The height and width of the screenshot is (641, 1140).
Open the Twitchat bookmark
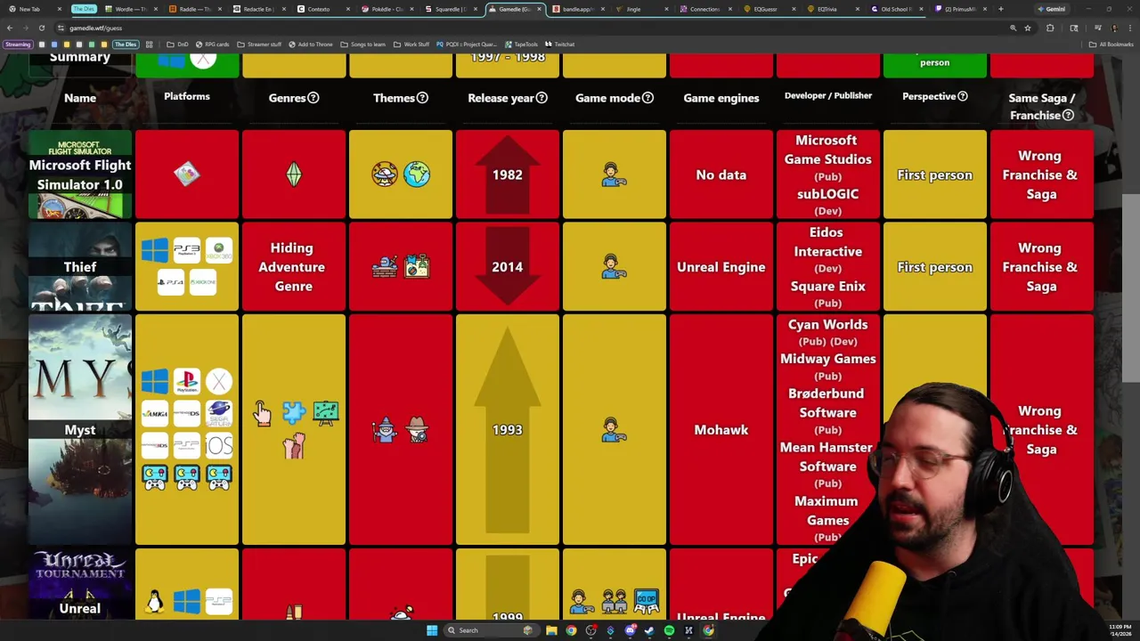click(560, 45)
